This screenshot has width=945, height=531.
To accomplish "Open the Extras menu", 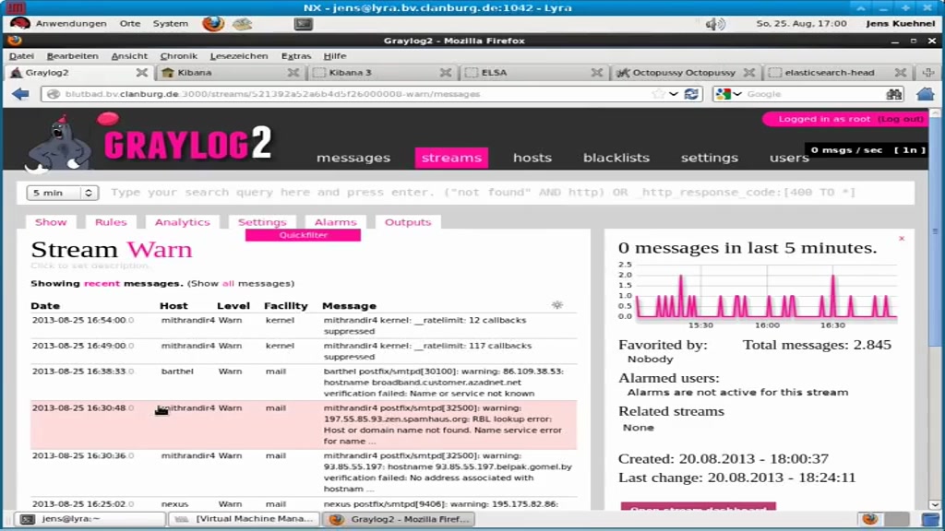I will [x=296, y=56].
